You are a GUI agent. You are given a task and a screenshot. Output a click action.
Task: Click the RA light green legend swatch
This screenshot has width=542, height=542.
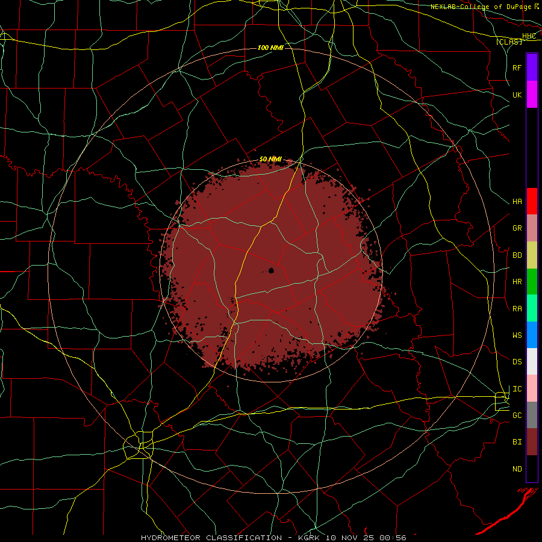532,308
